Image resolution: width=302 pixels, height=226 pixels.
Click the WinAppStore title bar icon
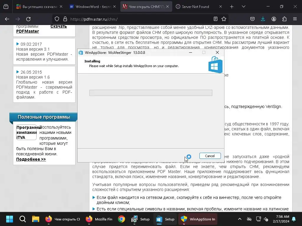pos(81,53)
